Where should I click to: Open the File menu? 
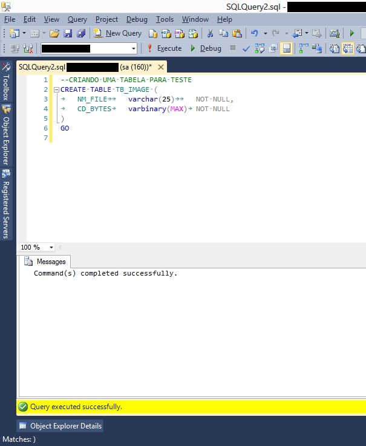click(x=10, y=19)
